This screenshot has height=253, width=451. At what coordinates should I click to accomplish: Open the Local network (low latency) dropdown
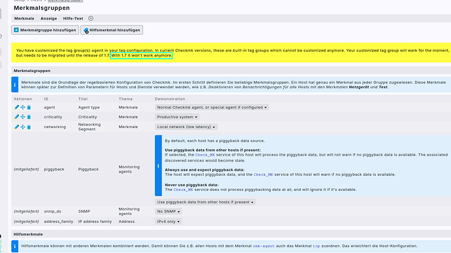tap(186, 127)
